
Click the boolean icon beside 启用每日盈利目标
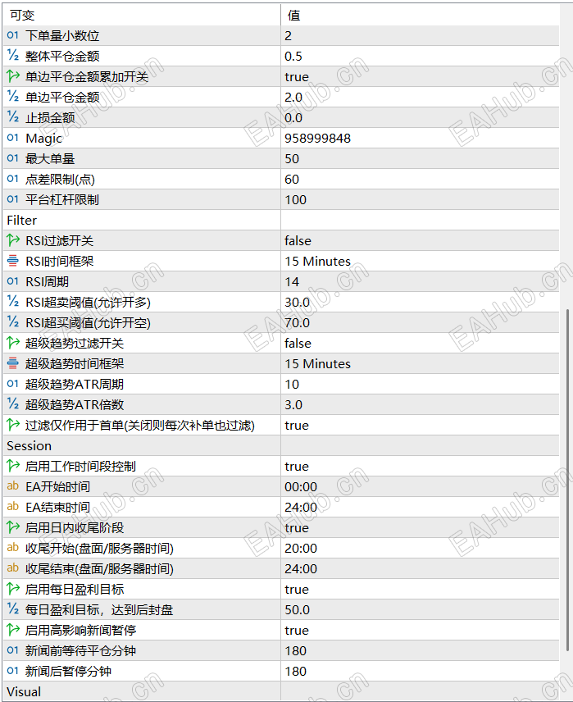point(13,589)
